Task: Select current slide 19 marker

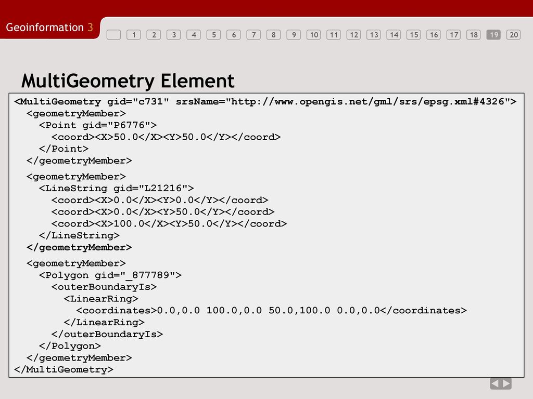Action: pos(493,35)
